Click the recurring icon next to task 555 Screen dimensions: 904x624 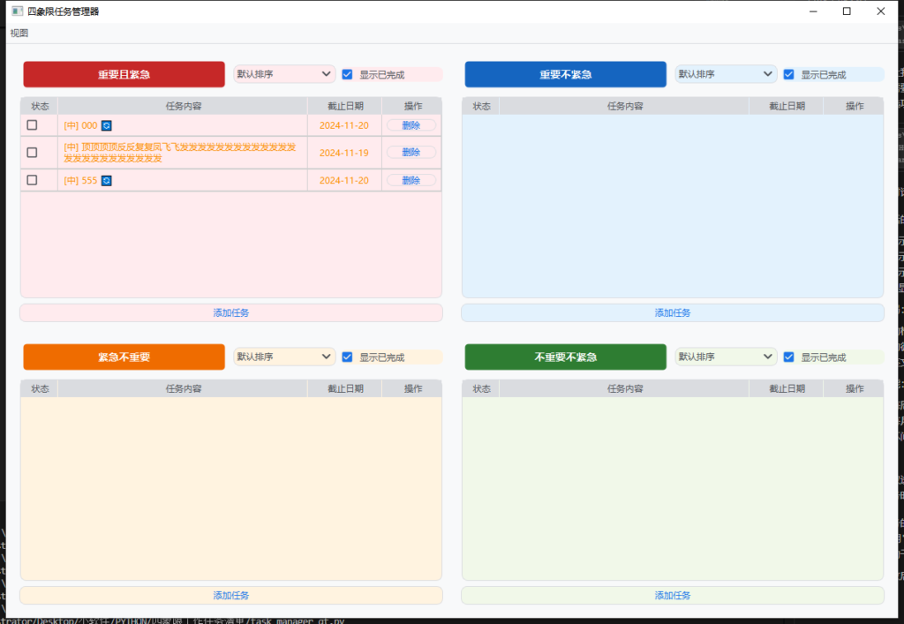pos(106,181)
